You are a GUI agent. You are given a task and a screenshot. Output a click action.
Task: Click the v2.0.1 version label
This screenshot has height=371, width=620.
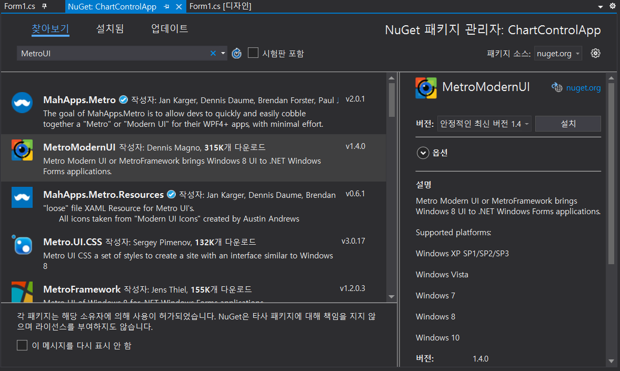355,99
